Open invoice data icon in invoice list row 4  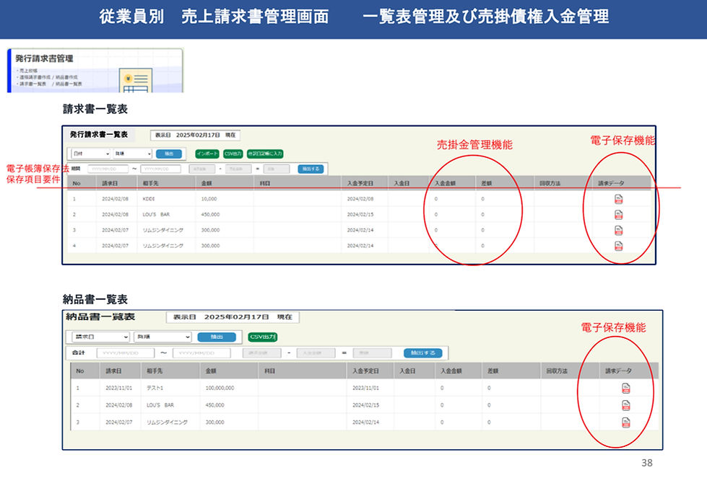619,246
